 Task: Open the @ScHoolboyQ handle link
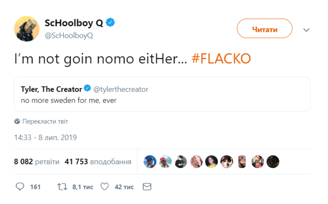[69, 36]
